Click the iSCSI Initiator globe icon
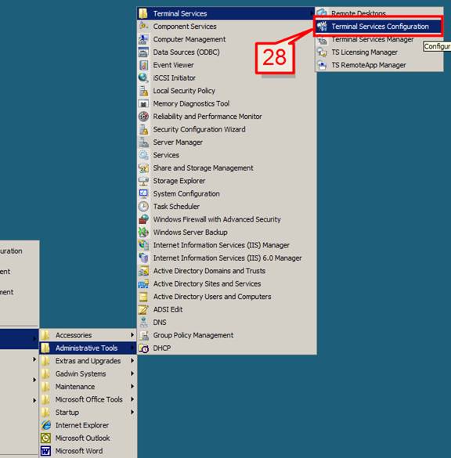451x458 pixels. [143, 78]
